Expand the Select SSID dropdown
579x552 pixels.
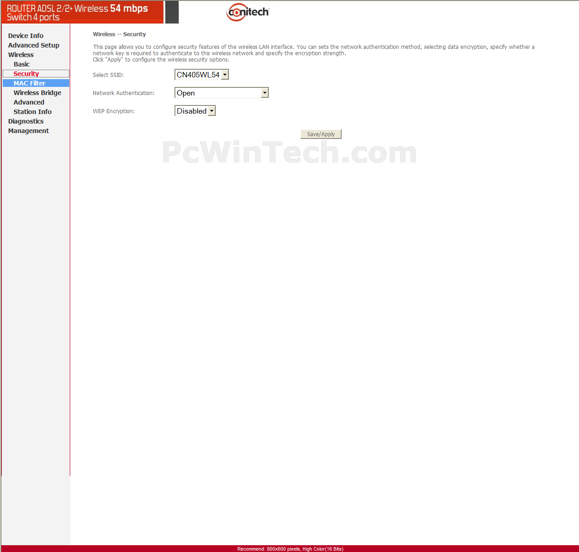(x=202, y=75)
